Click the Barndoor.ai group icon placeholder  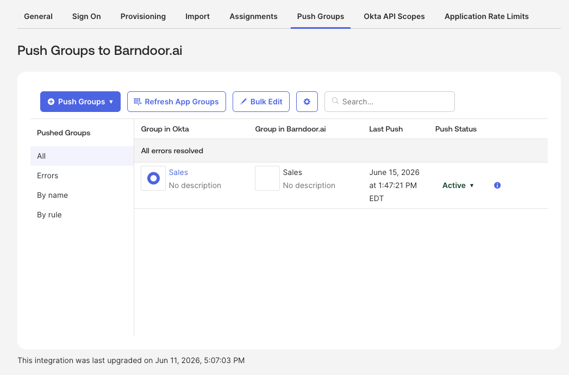(267, 178)
